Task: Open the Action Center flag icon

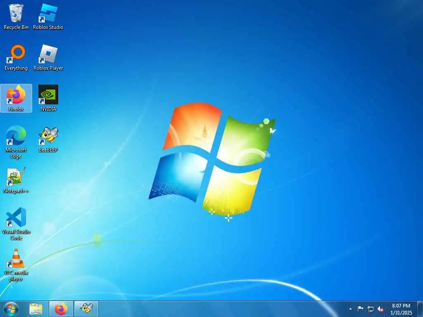Action: 360,309
